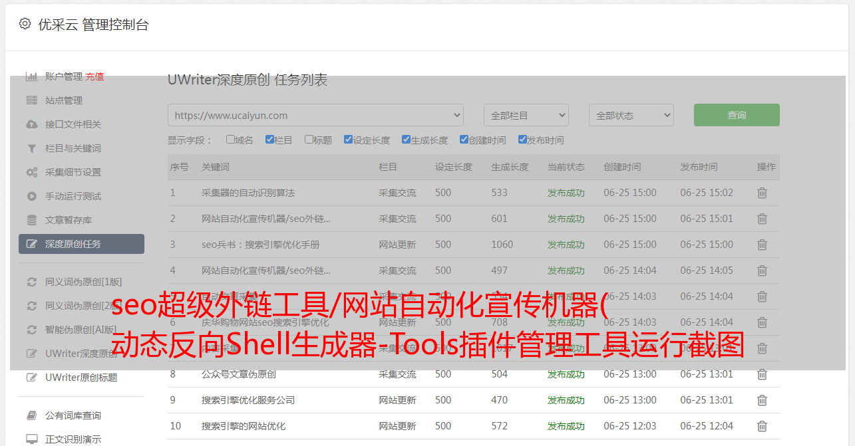Delete the 搜索引擎的网站优化 task
Viewport: 855px width, 446px height.
click(762, 426)
